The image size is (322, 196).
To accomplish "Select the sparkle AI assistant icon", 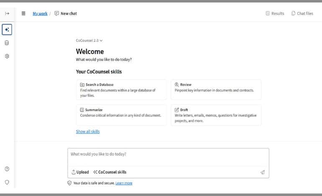I will point(7,30).
